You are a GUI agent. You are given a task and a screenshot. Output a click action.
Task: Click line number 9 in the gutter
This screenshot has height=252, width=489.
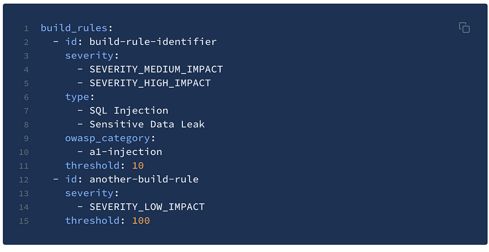(26, 138)
